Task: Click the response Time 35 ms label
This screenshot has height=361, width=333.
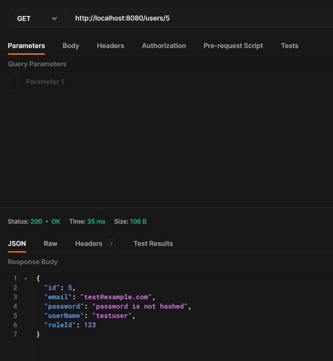Action: point(87,221)
